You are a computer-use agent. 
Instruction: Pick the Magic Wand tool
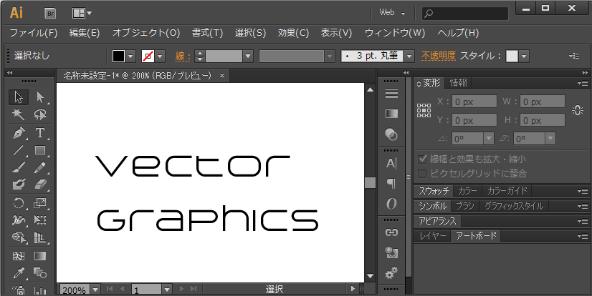tap(19, 115)
